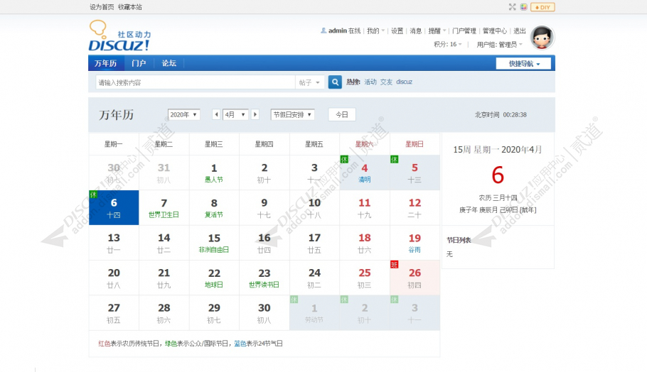
Task: Open 管理中心 link
Action: 494,31
